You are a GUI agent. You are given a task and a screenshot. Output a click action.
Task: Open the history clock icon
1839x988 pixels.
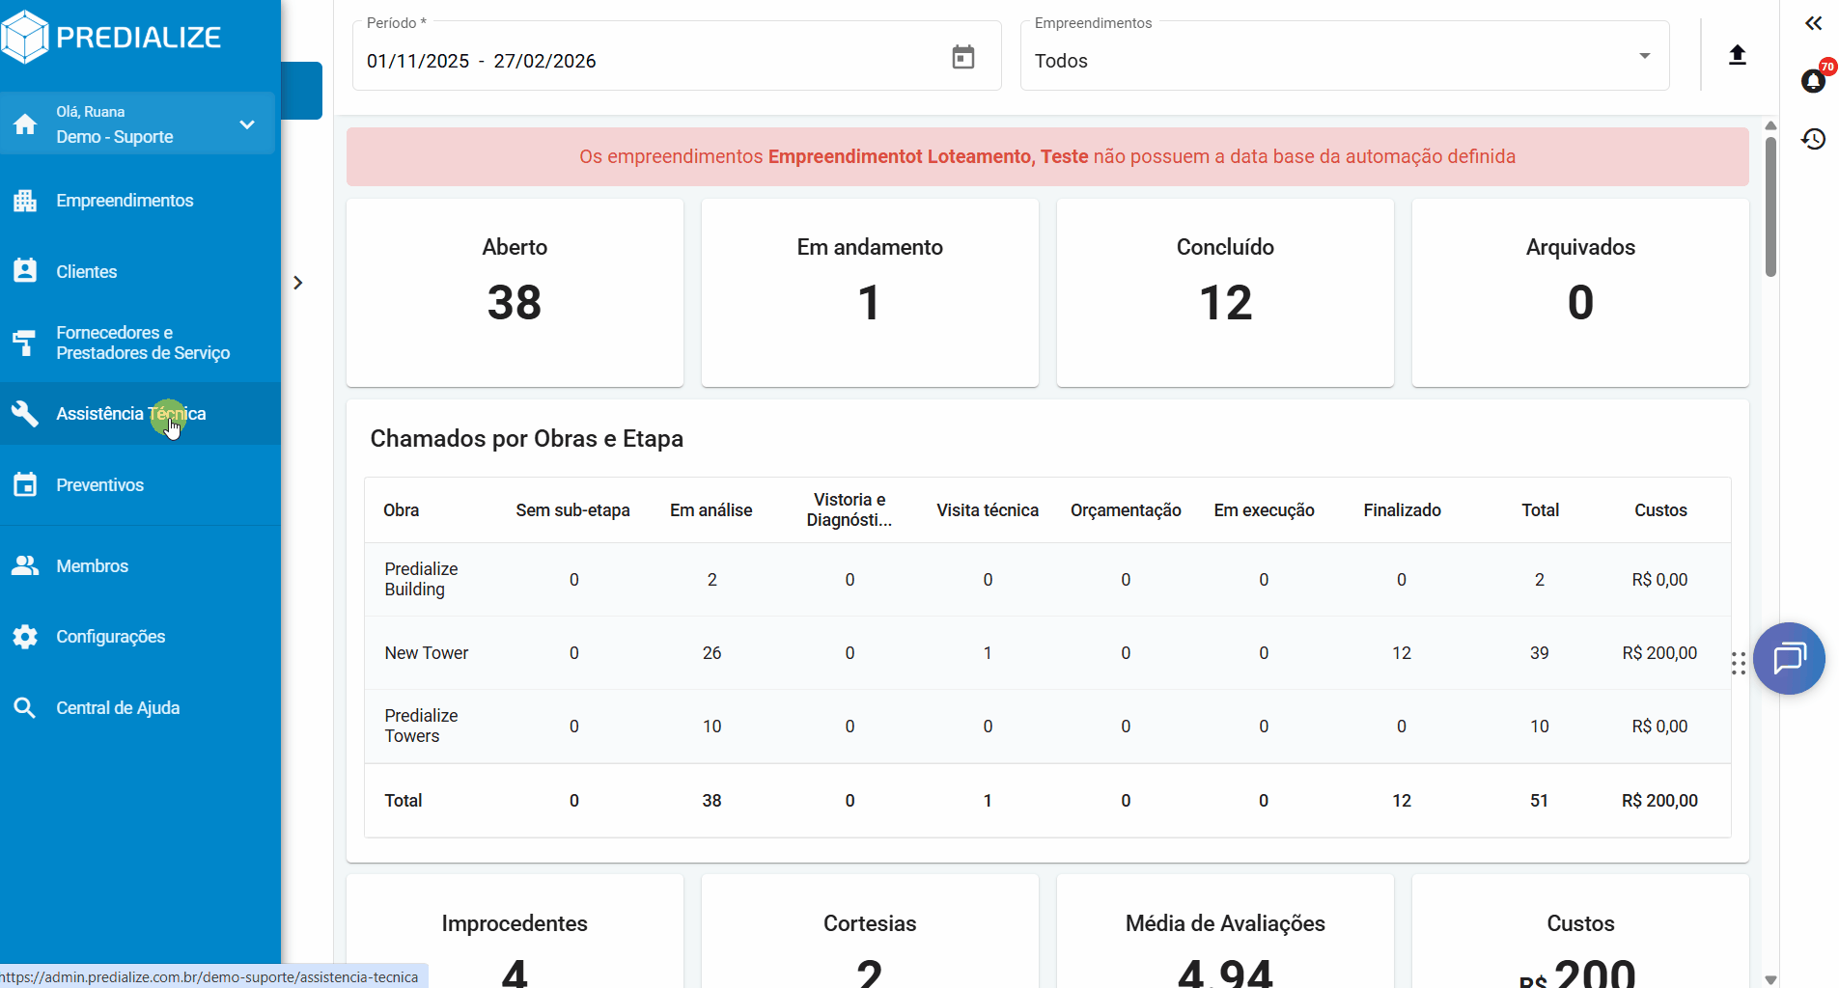[1814, 139]
